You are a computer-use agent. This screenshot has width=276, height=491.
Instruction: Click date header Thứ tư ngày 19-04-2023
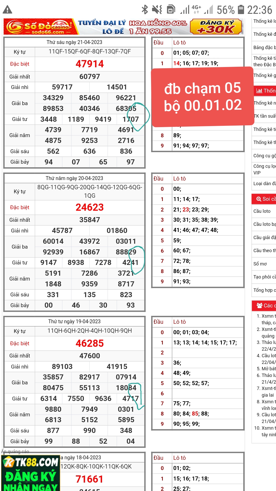(74, 322)
